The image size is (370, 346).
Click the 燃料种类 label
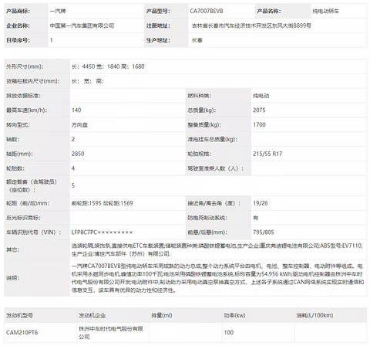[199, 96]
